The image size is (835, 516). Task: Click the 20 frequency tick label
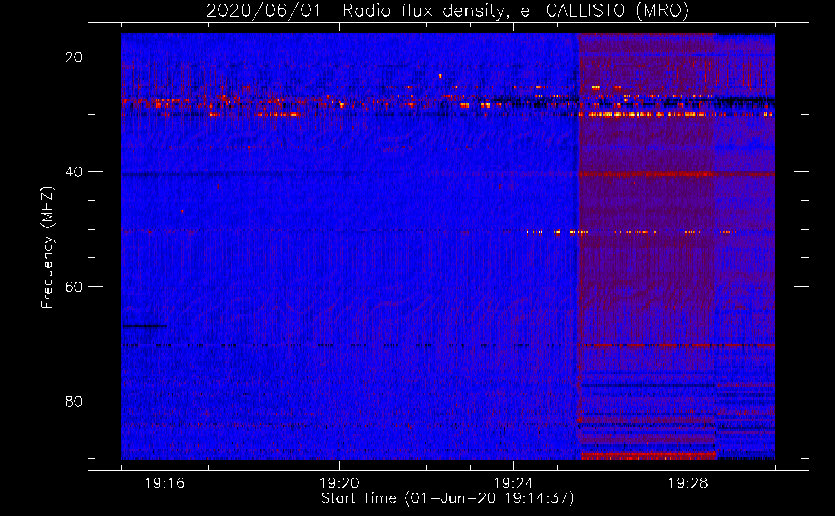74,57
